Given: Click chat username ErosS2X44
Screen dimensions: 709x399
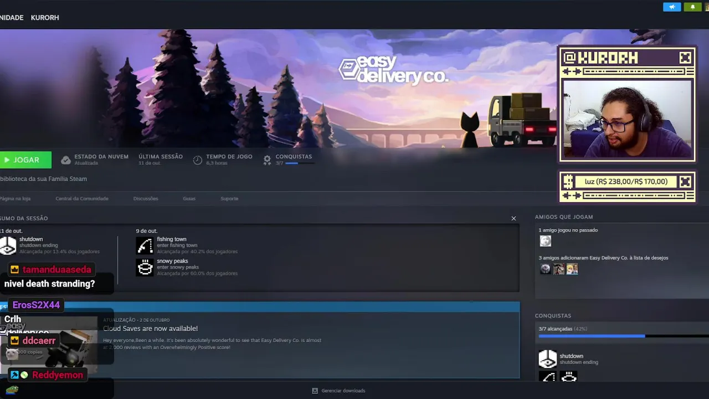Looking at the screenshot, I should point(36,305).
